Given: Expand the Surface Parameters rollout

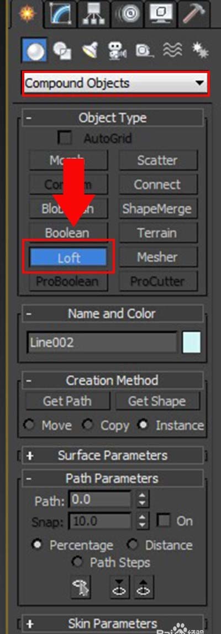Looking at the screenshot, I should tap(113, 455).
